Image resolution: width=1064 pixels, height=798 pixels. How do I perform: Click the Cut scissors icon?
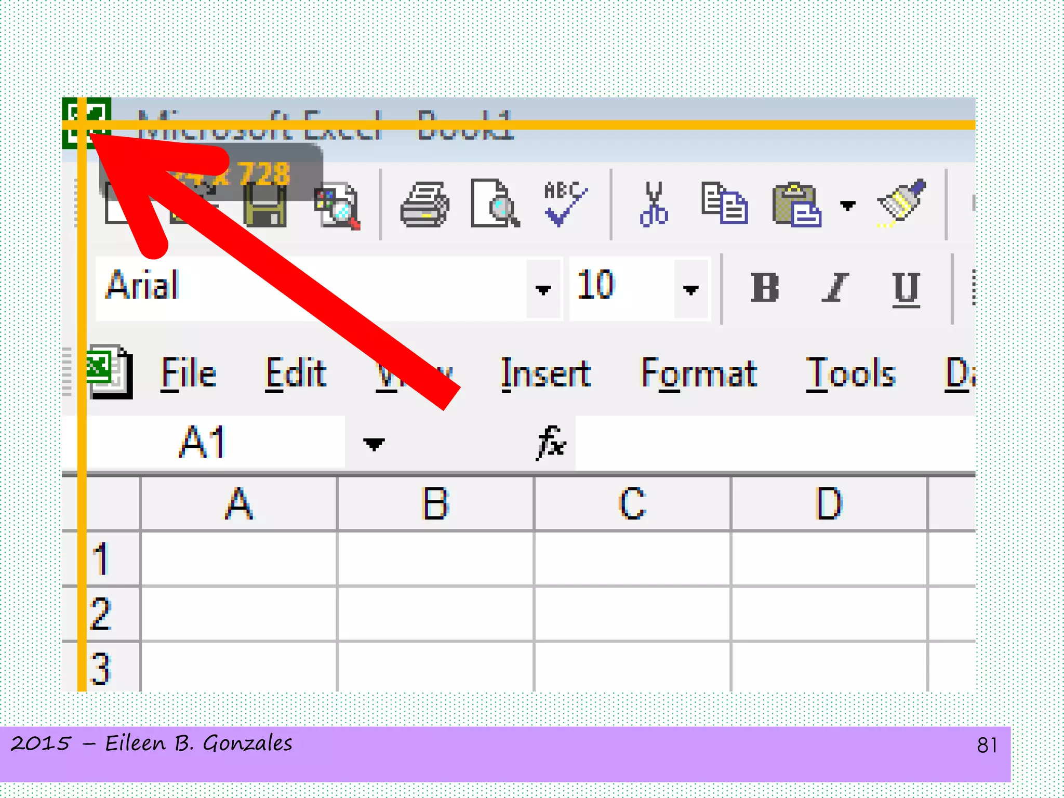[654, 204]
